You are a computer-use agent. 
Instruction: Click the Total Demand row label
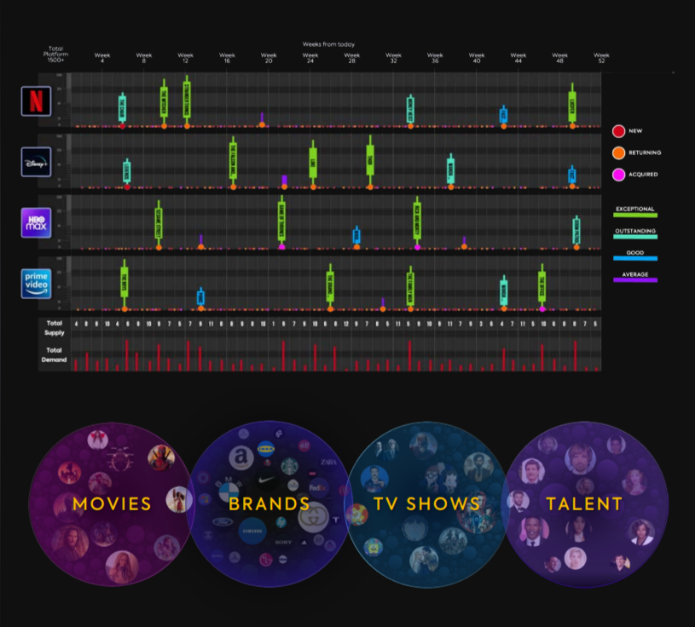click(x=54, y=355)
